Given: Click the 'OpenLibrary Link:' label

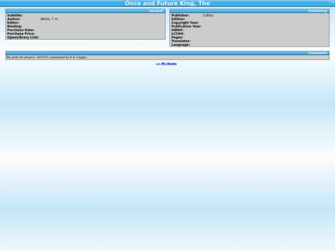Looking at the screenshot, I should (x=23, y=37).
